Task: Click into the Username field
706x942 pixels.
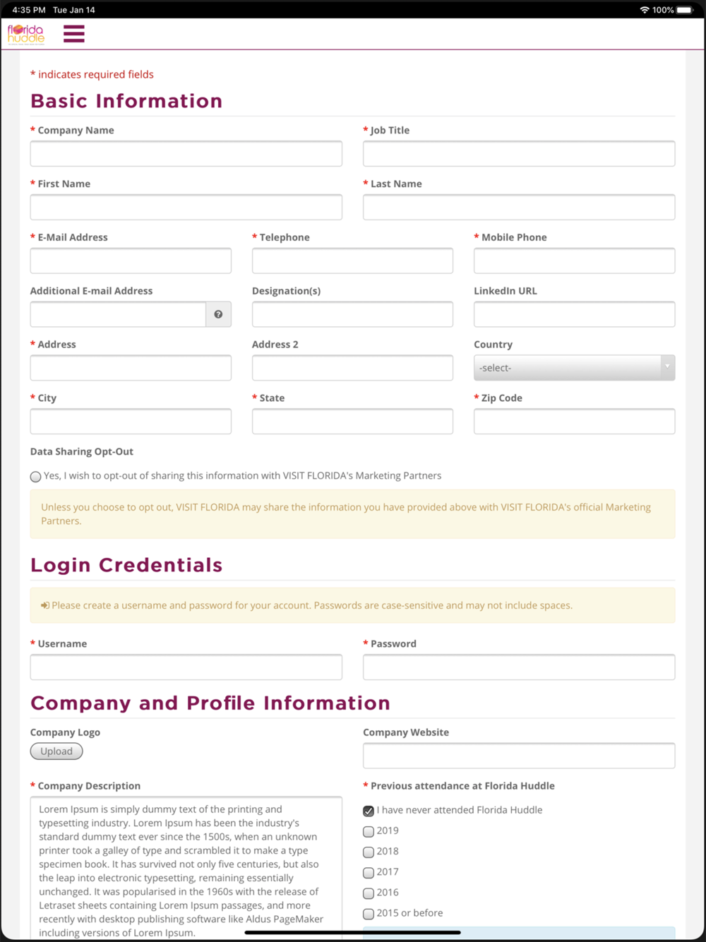Action: [x=186, y=667]
